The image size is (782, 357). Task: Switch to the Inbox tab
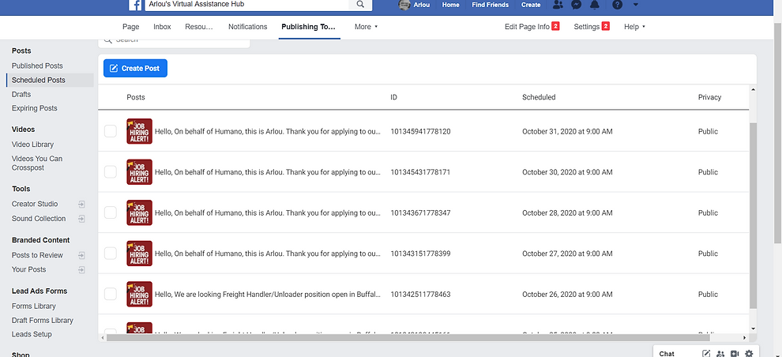click(162, 27)
